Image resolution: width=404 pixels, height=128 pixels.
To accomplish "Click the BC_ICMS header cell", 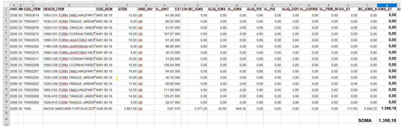I will click(x=198, y=9).
